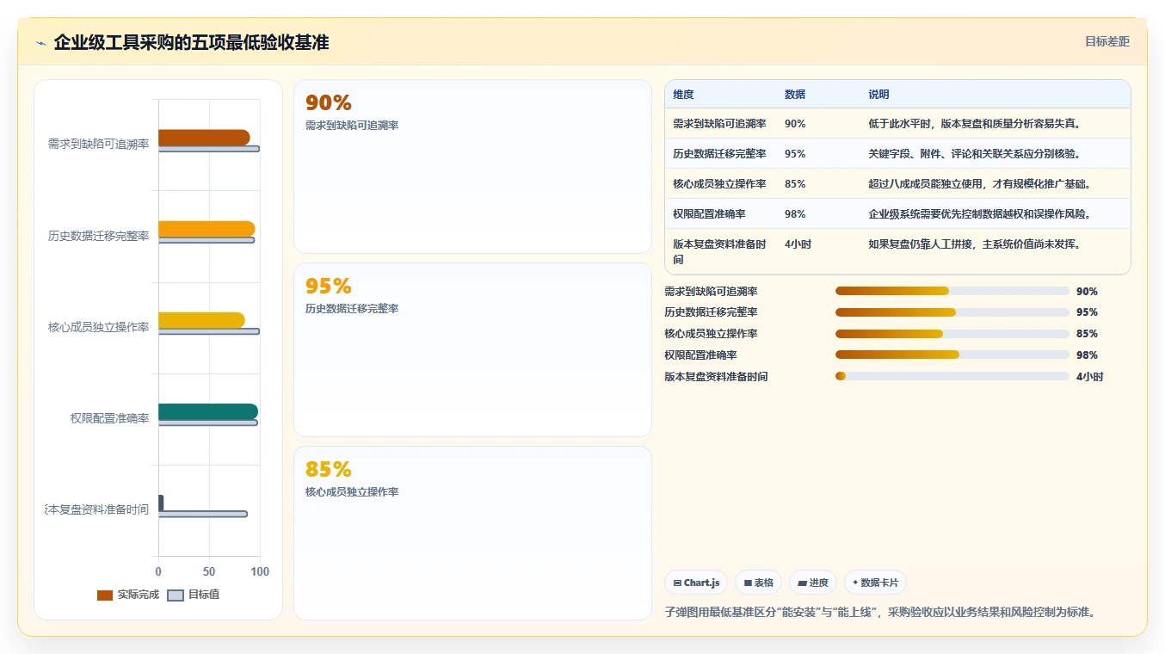Click the 权限配置准确率 cell in the table
The height and width of the screenshot is (654, 1165).
709,213
